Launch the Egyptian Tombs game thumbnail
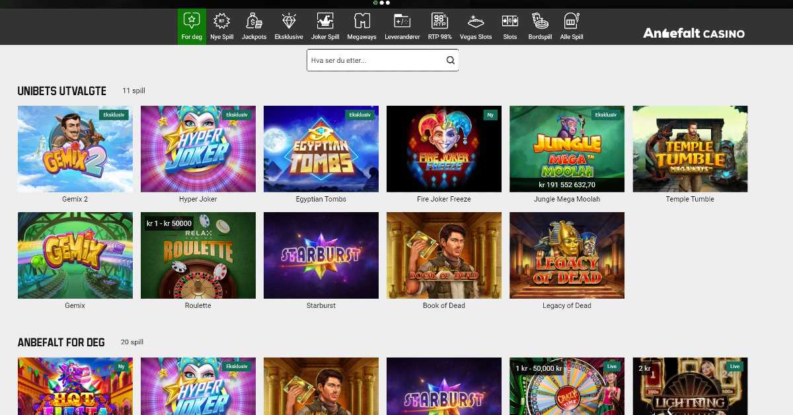793x415 pixels. (x=321, y=149)
